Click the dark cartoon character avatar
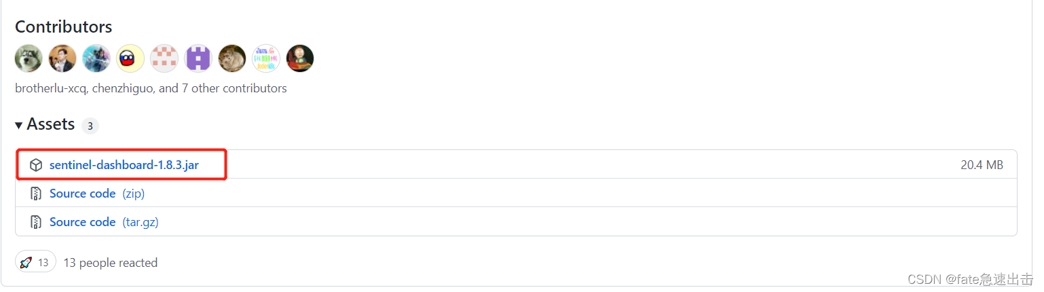 (300, 58)
